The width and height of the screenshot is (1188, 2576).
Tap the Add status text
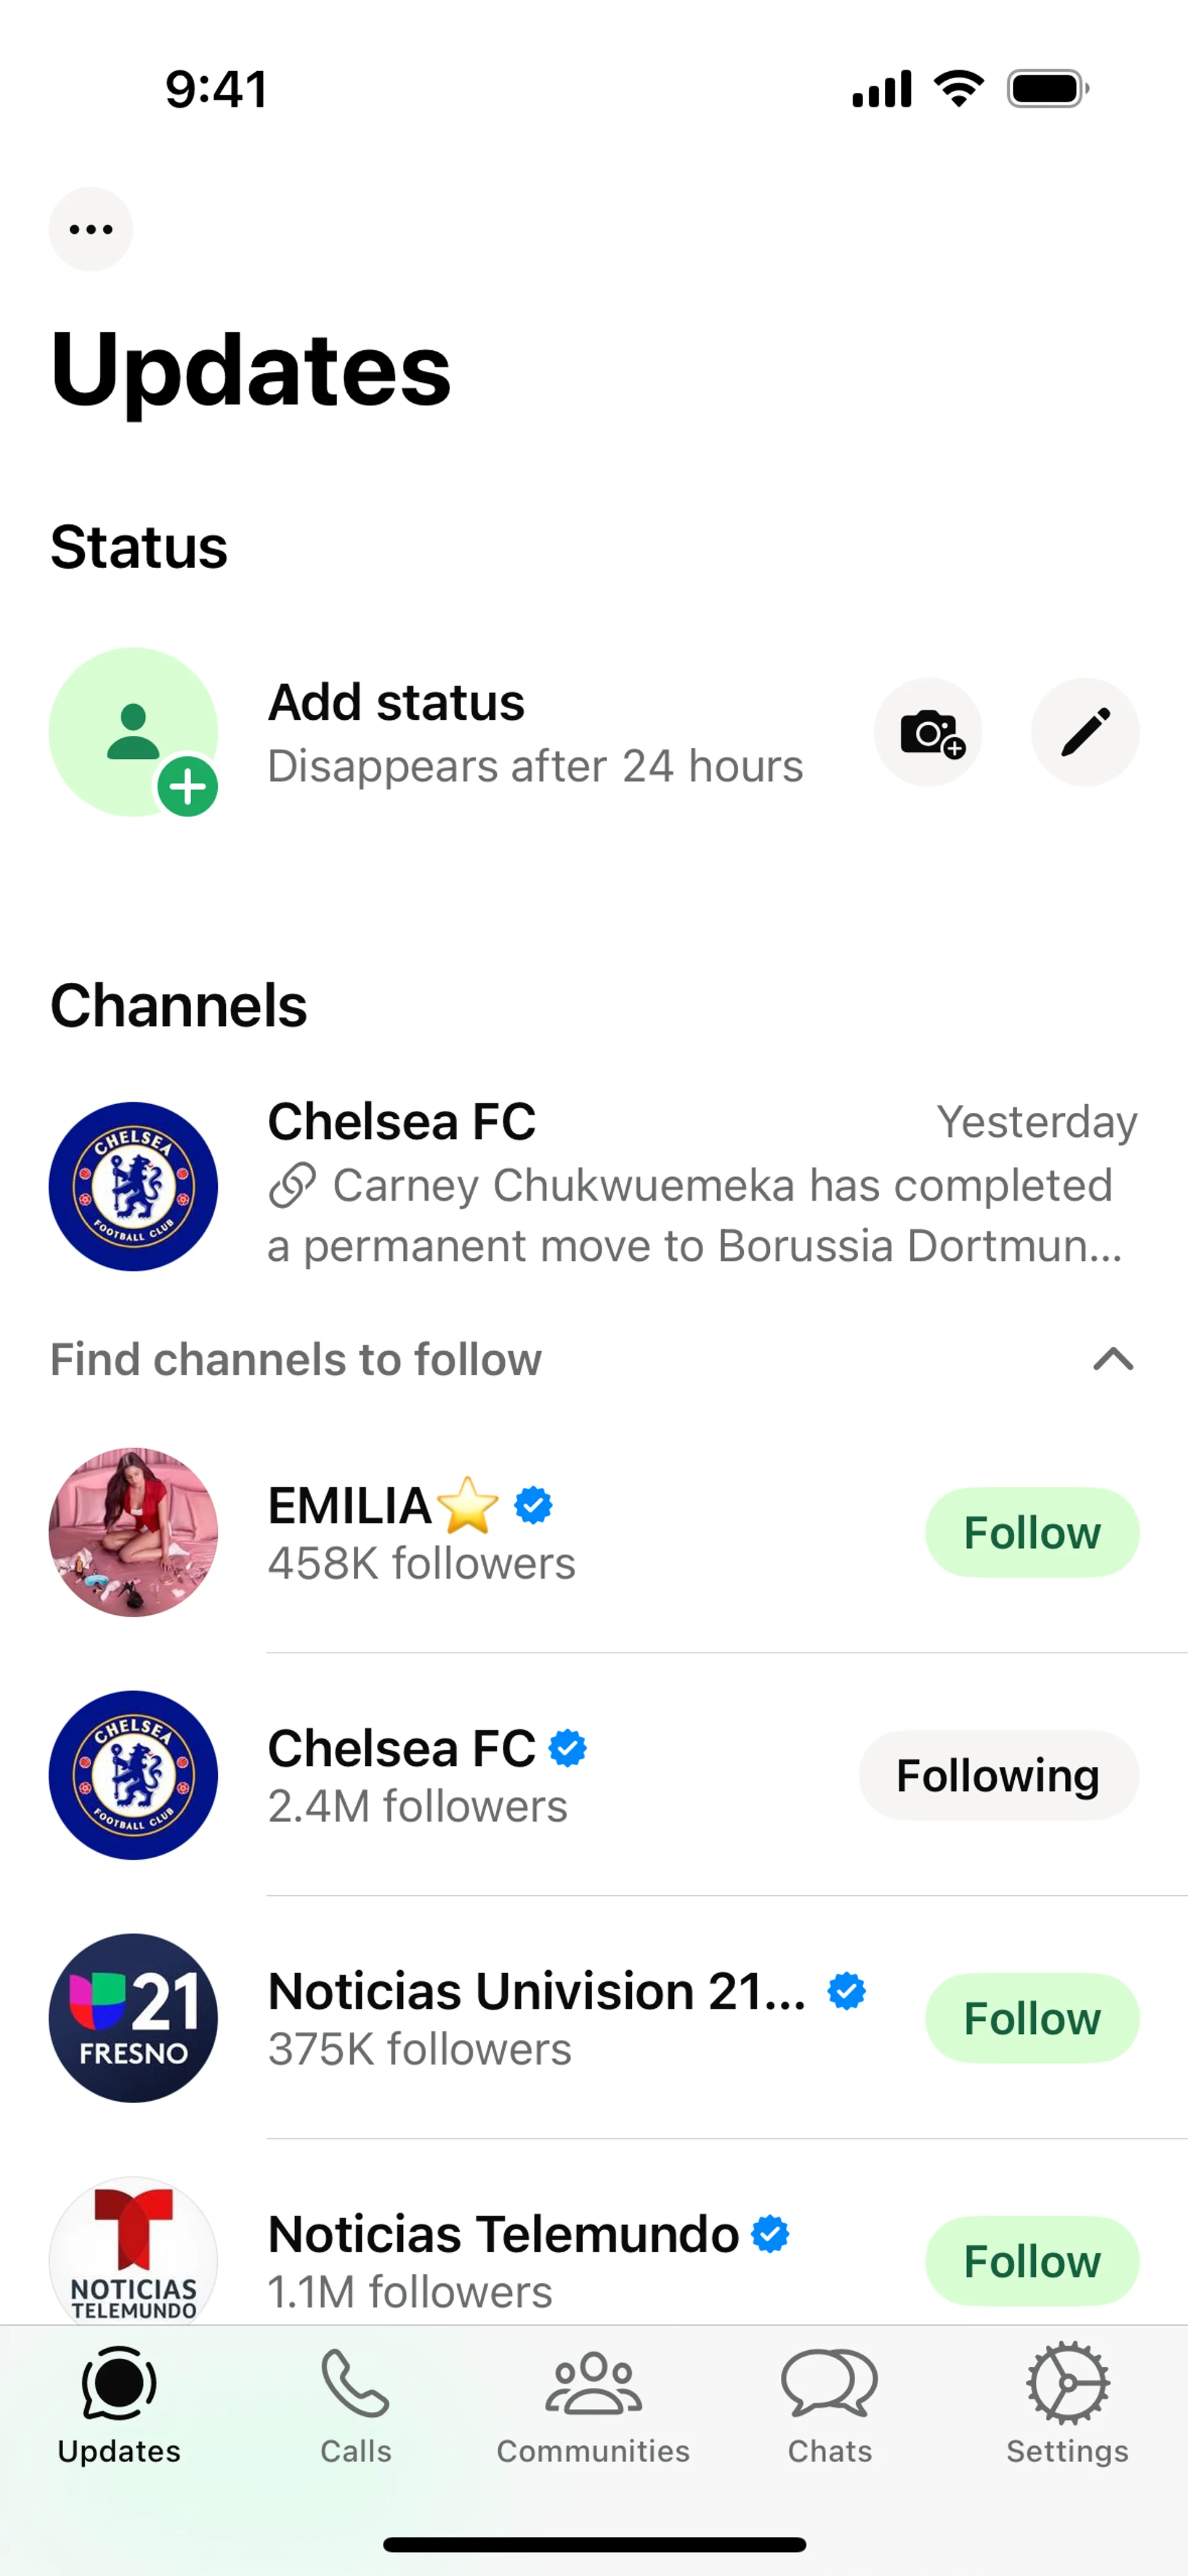(x=396, y=702)
